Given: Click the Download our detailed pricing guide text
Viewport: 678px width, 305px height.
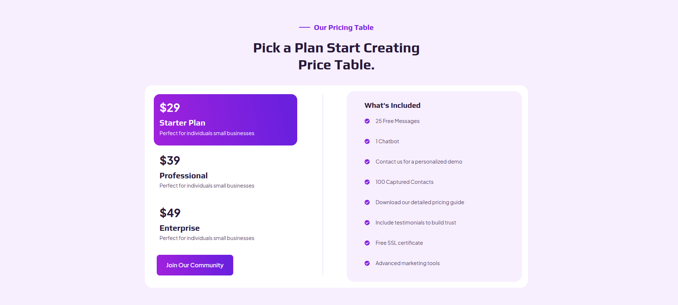Looking at the screenshot, I should point(420,202).
